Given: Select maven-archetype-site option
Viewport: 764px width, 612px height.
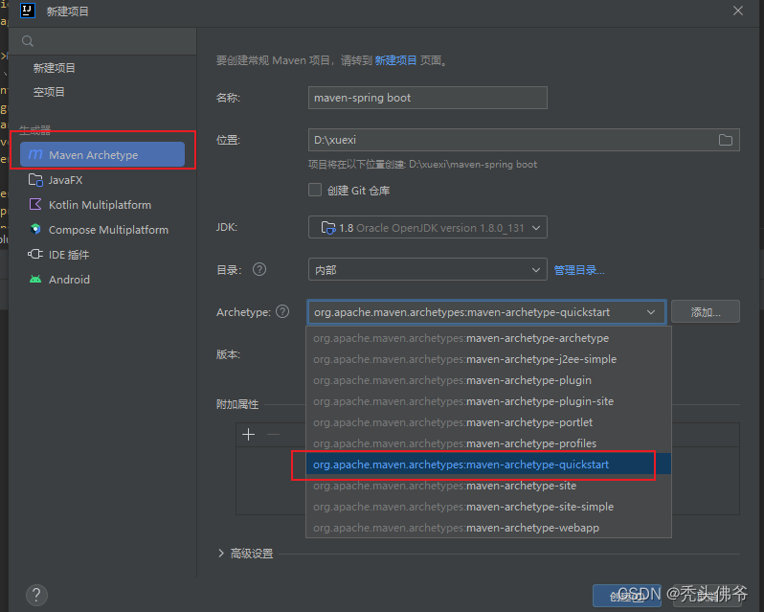Looking at the screenshot, I should [x=488, y=486].
